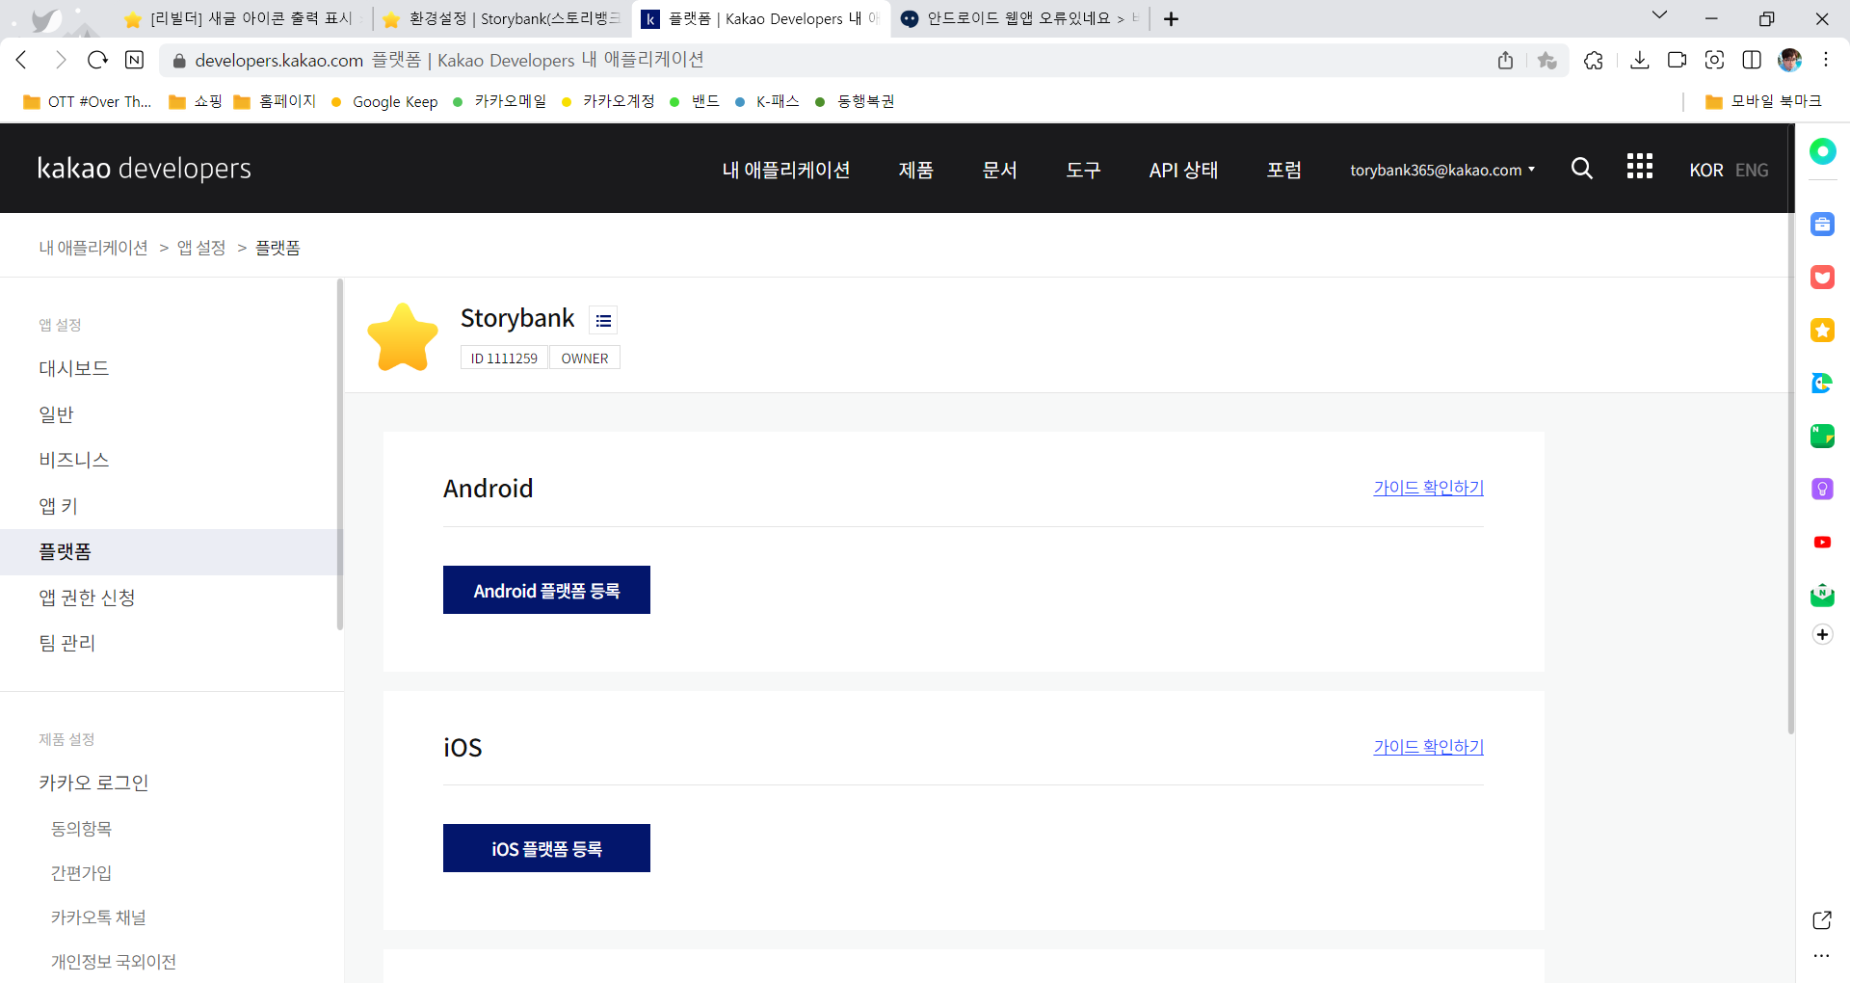Click the Storybank yellow star app icon
Image resolution: width=1850 pixels, height=983 pixels.
tap(403, 337)
